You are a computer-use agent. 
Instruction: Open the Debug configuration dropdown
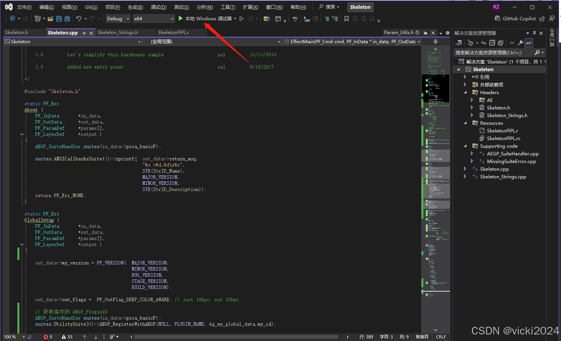pyautogui.click(x=118, y=18)
